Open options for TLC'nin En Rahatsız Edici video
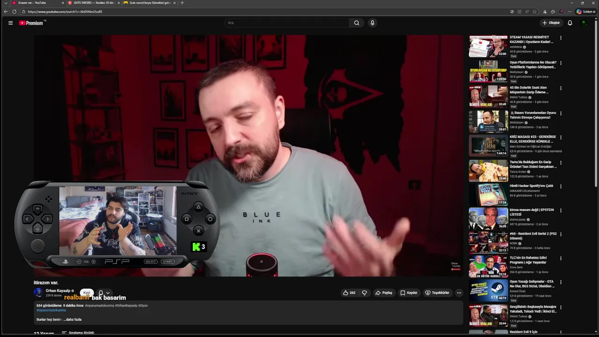 coord(561,258)
